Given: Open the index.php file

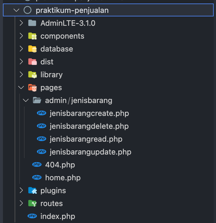Looking at the screenshot, I should (58, 217).
